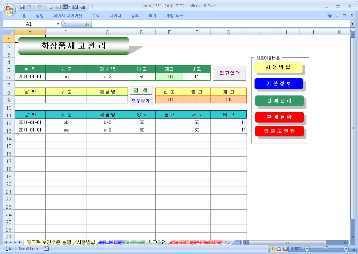
Task: Open Customize Quick Access Toolbar dropdown
Action: point(92,7)
